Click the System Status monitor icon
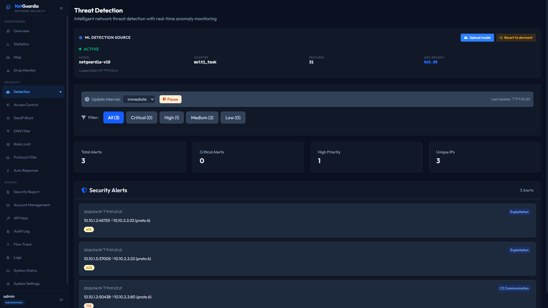Screen dimensions: 548x308 point(8,271)
